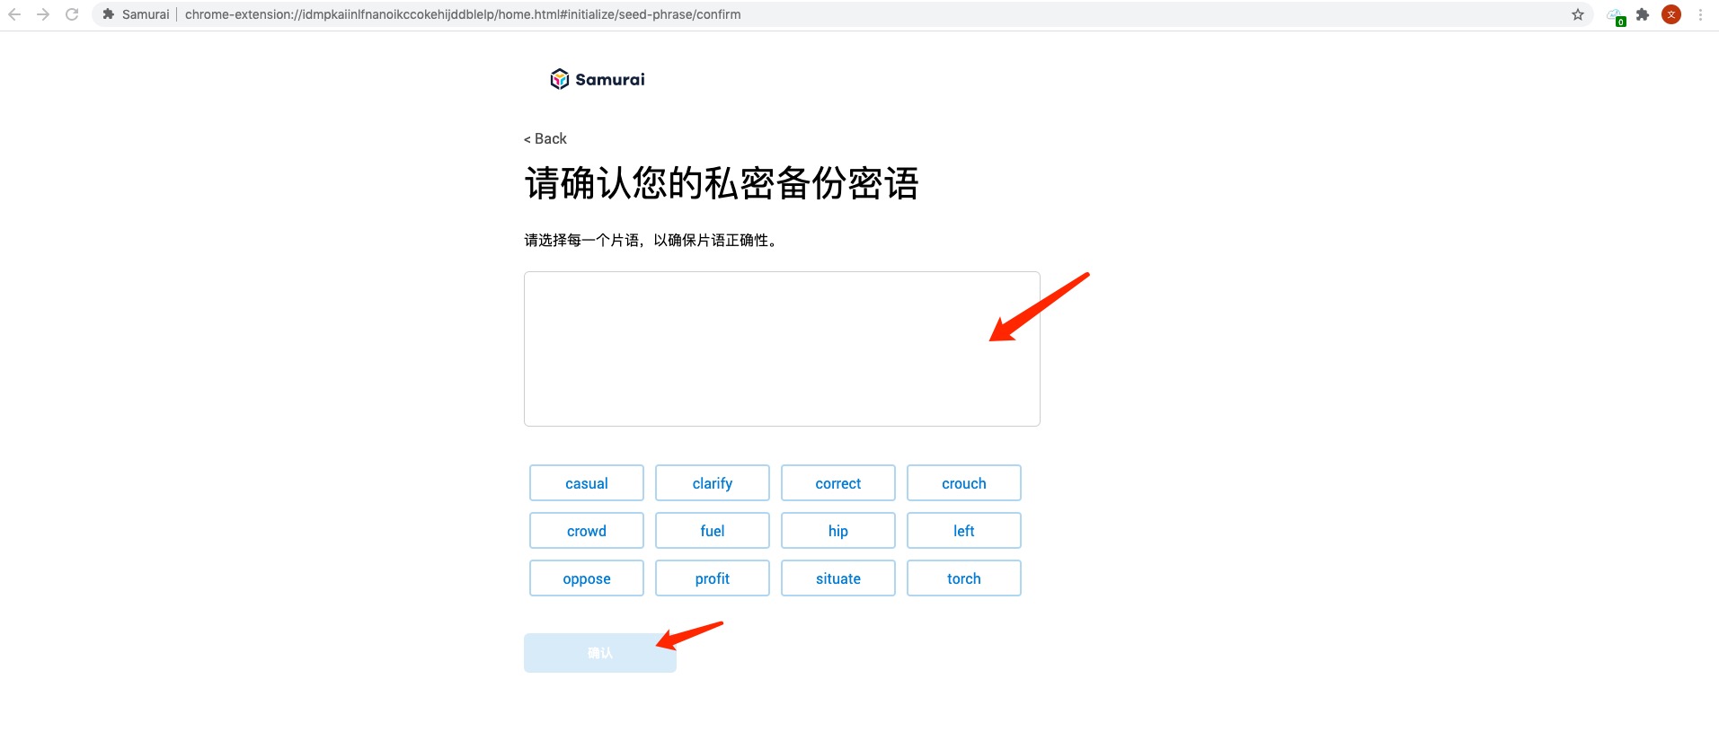Image resolution: width=1719 pixels, height=750 pixels.
Task: Select the word casual
Action: 587,483
